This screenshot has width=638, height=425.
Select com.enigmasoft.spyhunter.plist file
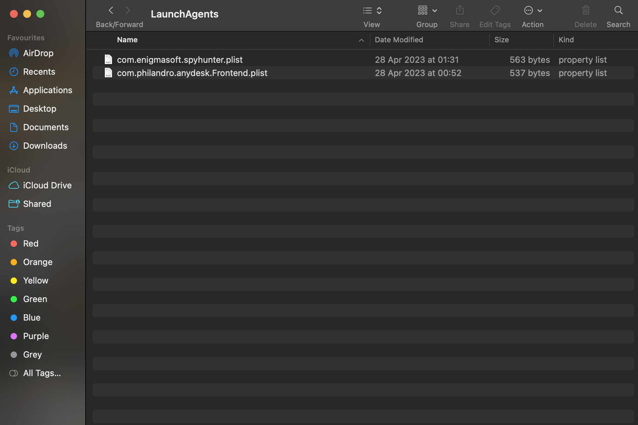pyautogui.click(x=179, y=60)
